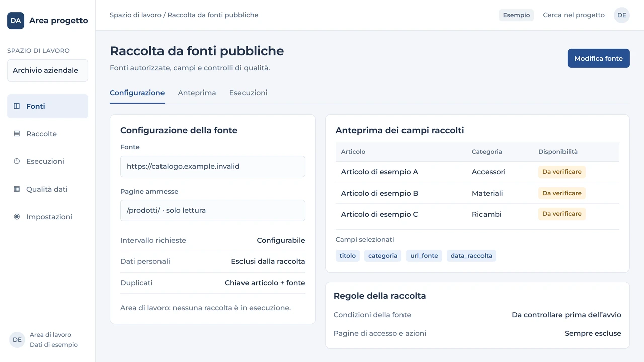Click the Configurabile value for Intervallo richieste

pyautogui.click(x=281, y=240)
